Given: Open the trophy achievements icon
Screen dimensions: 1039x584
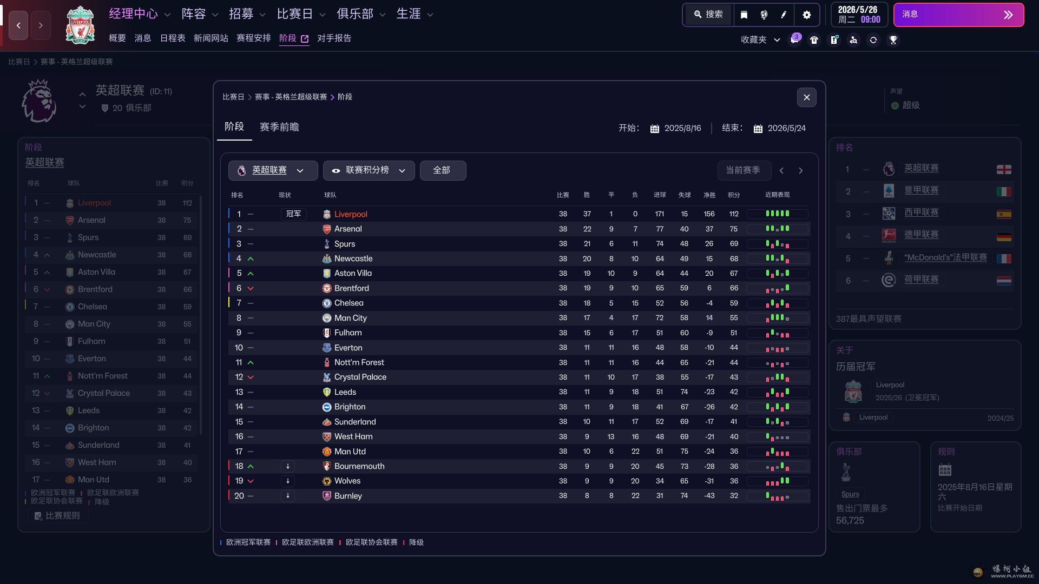Looking at the screenshot, I should [893, 39].
